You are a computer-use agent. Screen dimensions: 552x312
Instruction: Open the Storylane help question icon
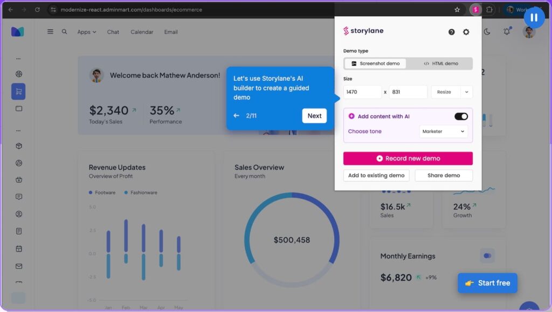(451, 32)
